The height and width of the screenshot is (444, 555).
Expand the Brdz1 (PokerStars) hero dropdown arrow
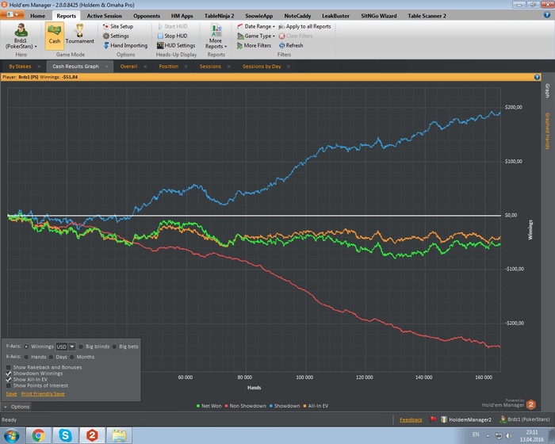pyautogui.click(x=36, y=47)
